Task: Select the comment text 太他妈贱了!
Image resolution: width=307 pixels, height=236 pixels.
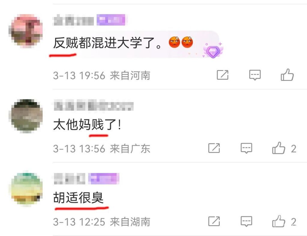Action: pos(87,124)
